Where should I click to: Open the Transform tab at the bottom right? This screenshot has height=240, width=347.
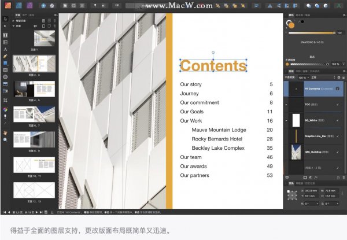(x=291, y=183)
